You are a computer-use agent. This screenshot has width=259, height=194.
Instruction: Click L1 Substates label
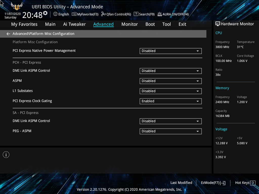point(23,91)
